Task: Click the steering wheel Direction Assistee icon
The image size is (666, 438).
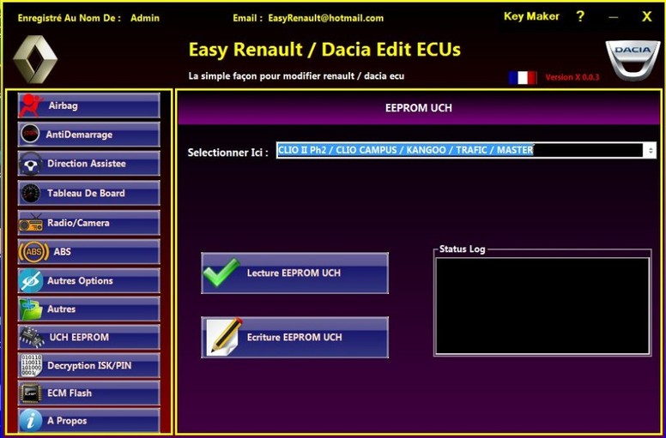Action: 31,164
